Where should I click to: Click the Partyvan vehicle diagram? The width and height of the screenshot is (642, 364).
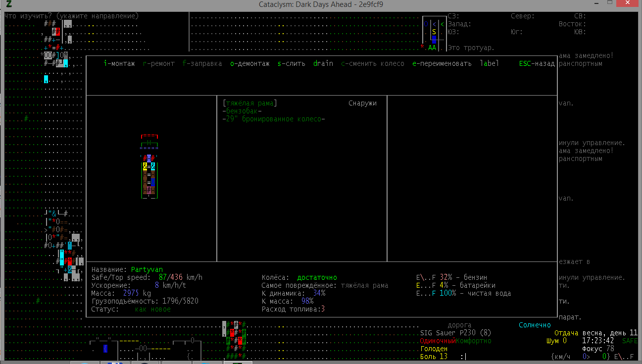[149, 166]
